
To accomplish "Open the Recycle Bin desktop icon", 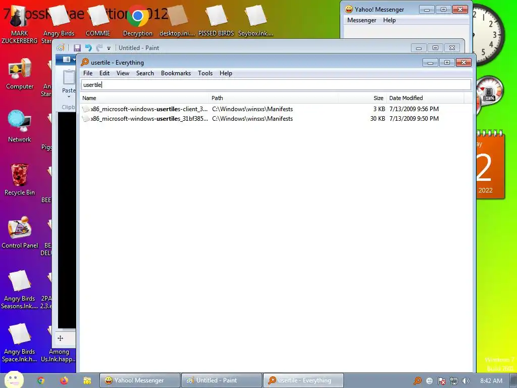I will [20, 180].
